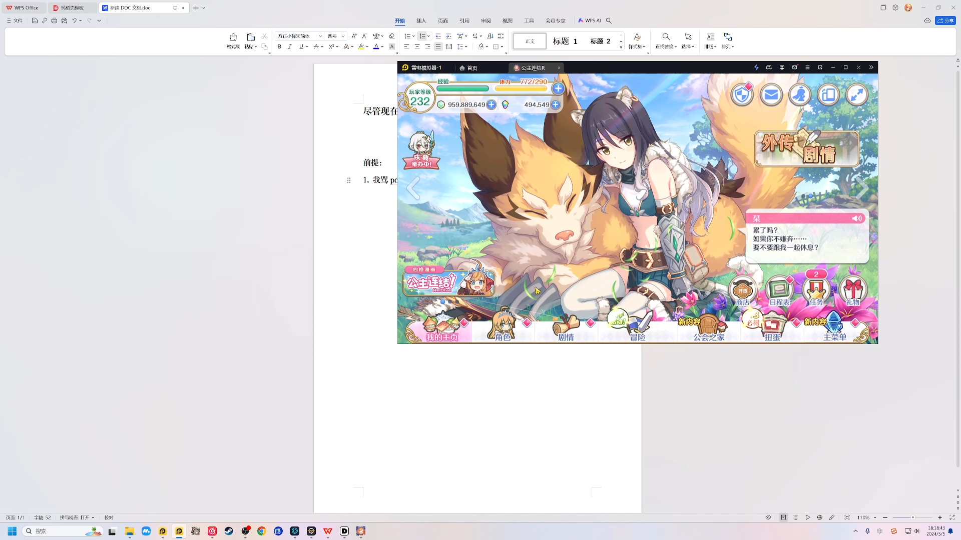
Task: Expand the bulleted list dropdown arrow
Action: click(x=413, y=36)
